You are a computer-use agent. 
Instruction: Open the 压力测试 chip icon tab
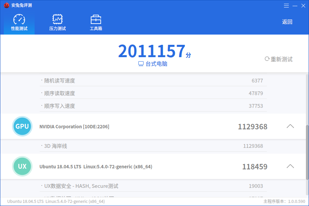coord(57,23)
